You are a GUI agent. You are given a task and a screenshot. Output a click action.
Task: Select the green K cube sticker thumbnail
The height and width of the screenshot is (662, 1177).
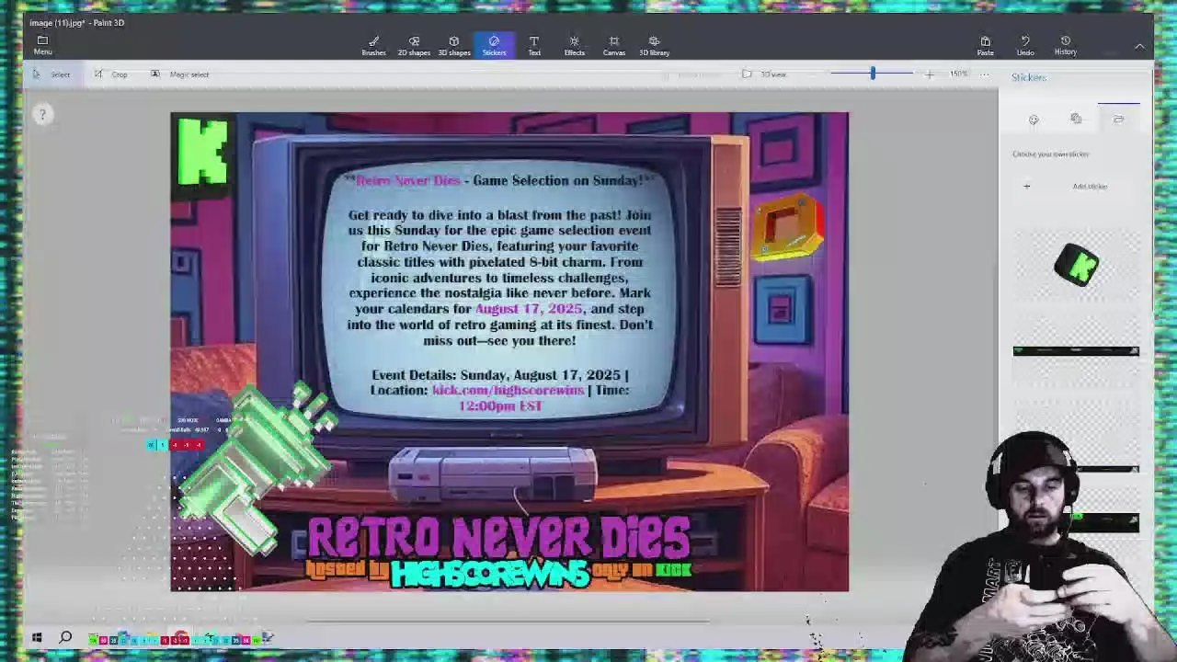(1076, 266)
